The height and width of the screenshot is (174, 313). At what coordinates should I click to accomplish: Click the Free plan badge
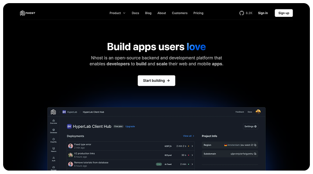click(x=119, y=126)
